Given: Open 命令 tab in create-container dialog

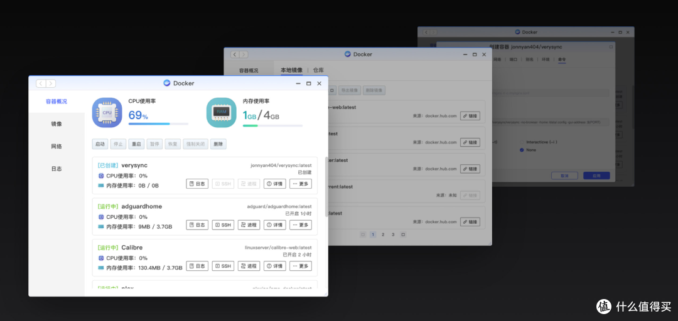Looking at the screenshot, I should [x=562, y=59].
